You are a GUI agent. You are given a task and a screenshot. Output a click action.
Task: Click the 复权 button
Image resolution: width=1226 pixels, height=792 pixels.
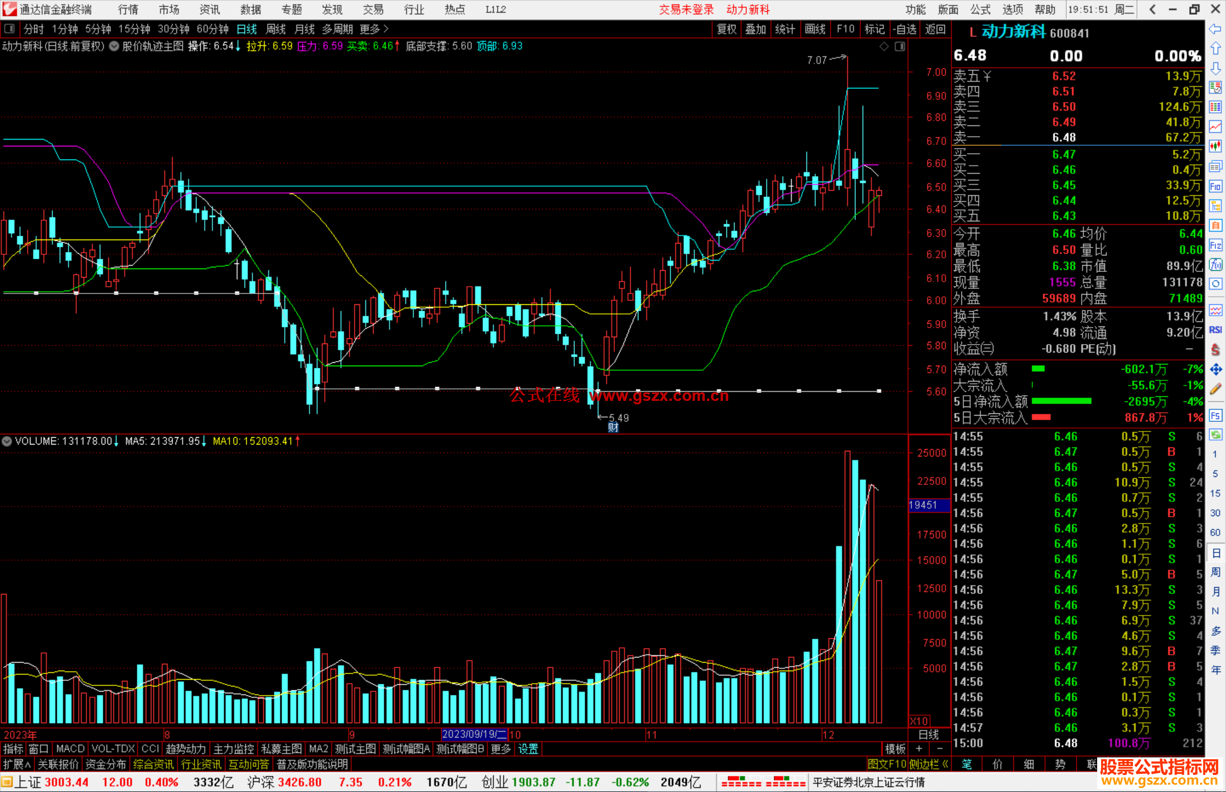click(x=726, y=29)
